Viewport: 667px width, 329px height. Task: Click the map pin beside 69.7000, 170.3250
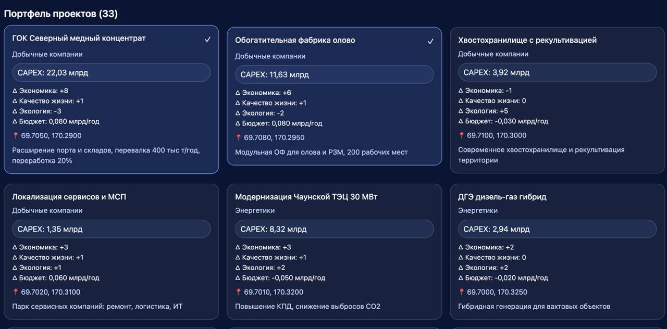click(462, 293)
